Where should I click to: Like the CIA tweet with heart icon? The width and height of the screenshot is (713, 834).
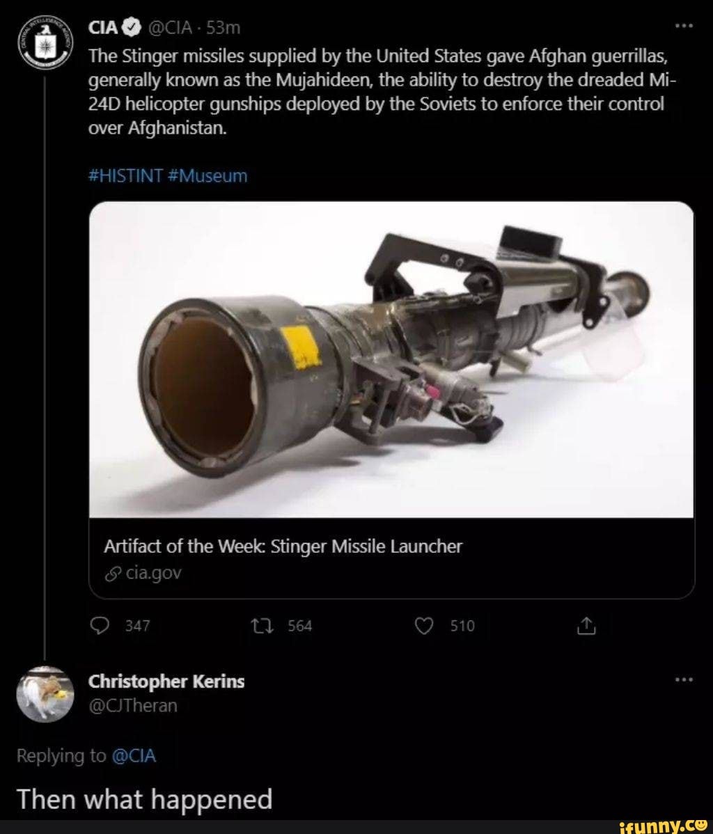[x=423, y=625]
